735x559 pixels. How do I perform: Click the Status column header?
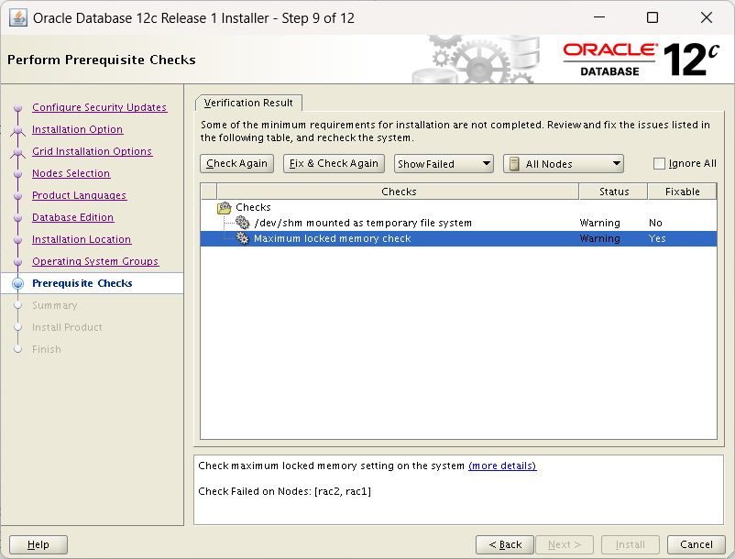click(x=614, y=192)
